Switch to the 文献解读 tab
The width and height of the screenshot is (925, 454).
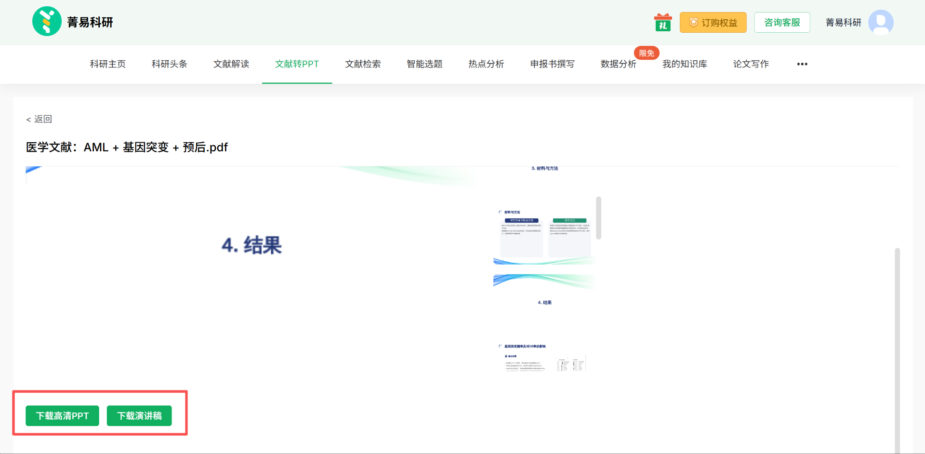[x=231, y=64]
